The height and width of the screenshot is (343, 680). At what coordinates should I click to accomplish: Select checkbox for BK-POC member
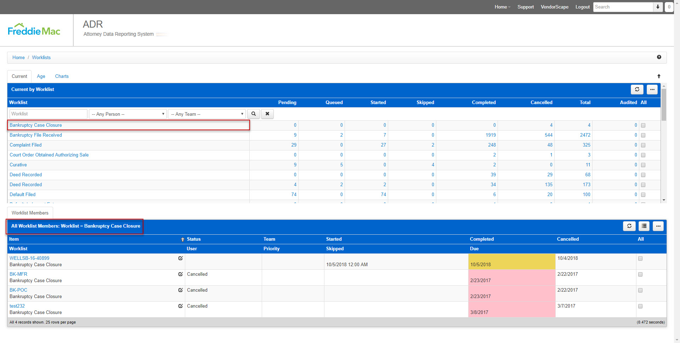(640, 290)
